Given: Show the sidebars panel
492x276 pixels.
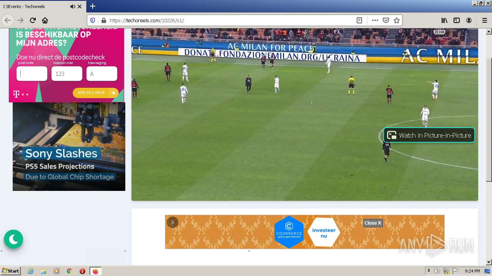Looking at the screenshot, I should click(457, 20).
